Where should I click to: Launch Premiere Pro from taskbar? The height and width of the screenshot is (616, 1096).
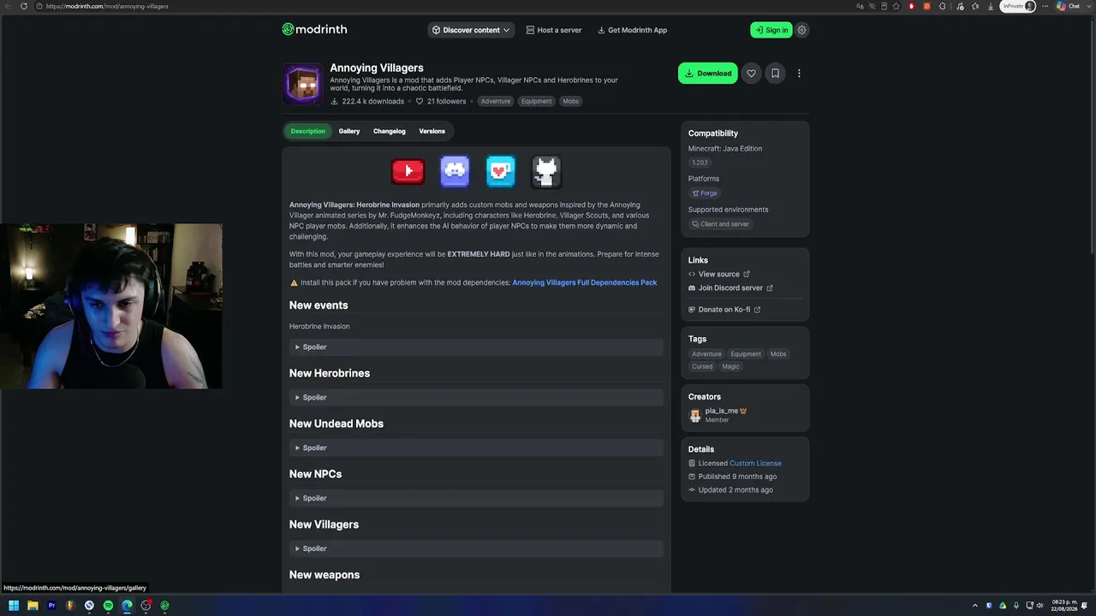51,606
